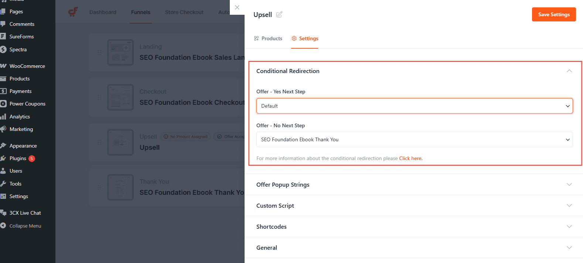This screenshot has width=583, height=263.
Task: Open the Dashboard tab in CartFlows nav
Action: click(x=103, y=12)
